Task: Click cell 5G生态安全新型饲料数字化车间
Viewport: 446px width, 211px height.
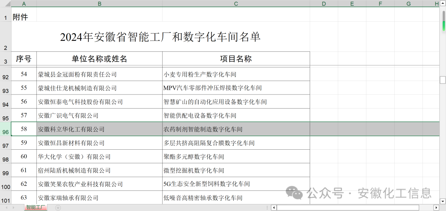Action: (236, 184)
